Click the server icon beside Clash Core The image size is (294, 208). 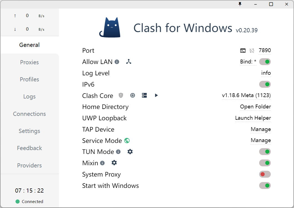point(144,95)
